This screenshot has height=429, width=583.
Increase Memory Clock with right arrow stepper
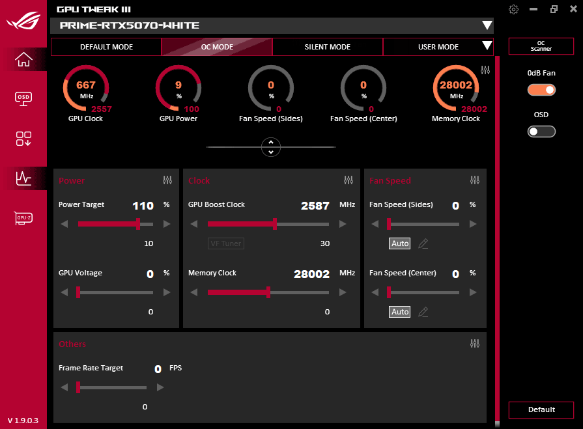[342, 292]
